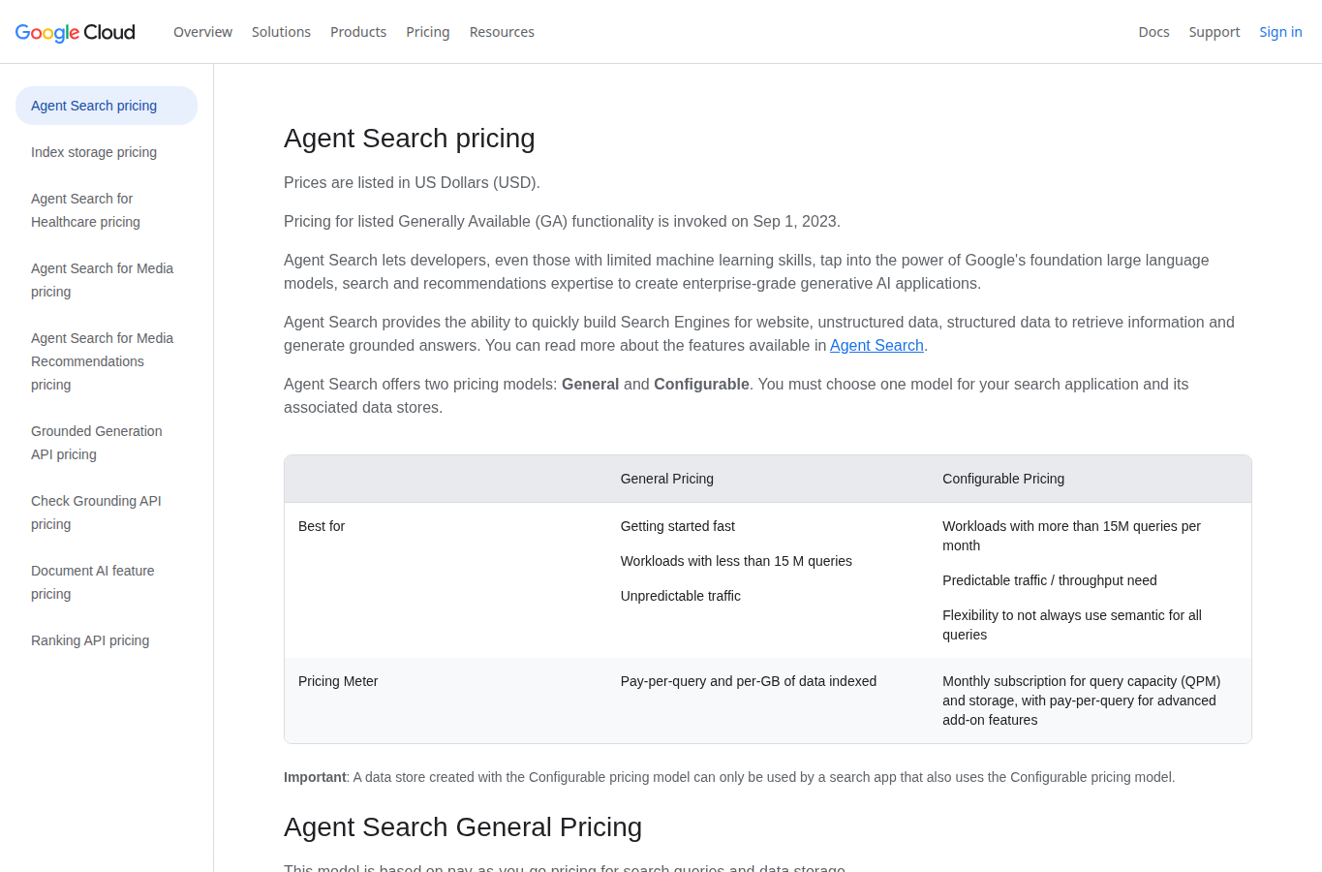Open Agent Search for Media Recommendations pricing
Image resolution: width=1322 pixels, height=872 pixels.
coord(102,361)
